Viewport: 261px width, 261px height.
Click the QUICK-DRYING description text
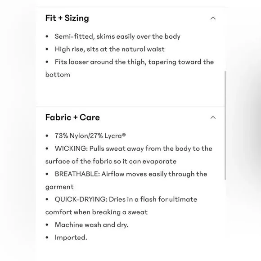(x=121, y=206)
